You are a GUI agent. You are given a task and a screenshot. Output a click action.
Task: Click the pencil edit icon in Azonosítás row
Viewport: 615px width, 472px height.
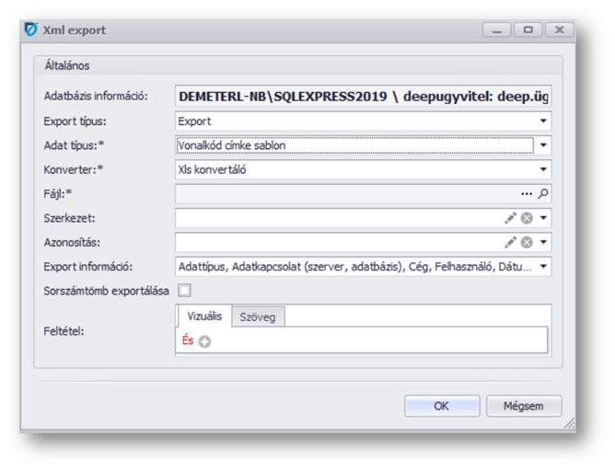pos(510,243)
